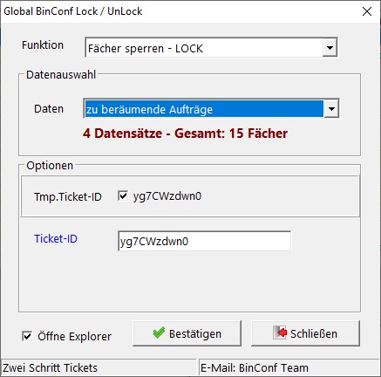Click the dialog title bar text

tap(73, 11)
